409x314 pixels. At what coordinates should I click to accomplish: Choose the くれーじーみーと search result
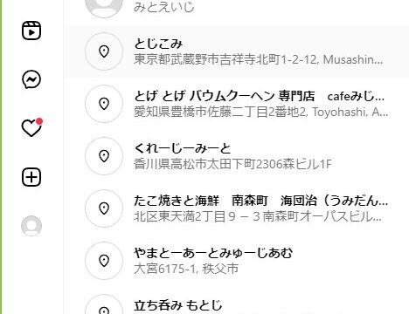coord(237,156)
